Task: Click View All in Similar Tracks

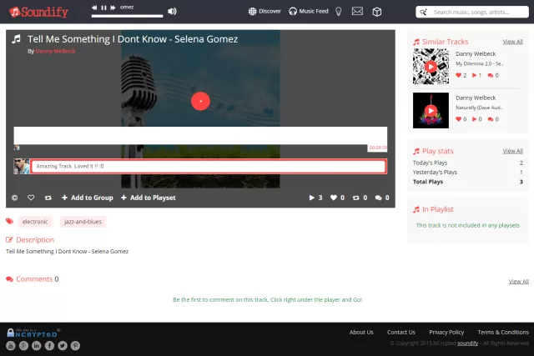Action: pos(512,42)
